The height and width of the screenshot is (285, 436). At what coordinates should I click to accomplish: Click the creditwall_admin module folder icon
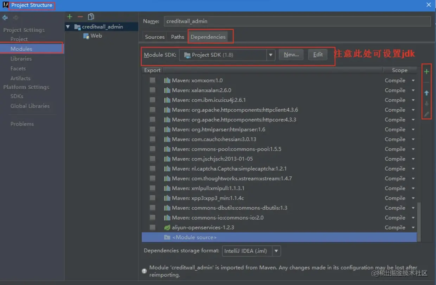[x=77, y=27]
